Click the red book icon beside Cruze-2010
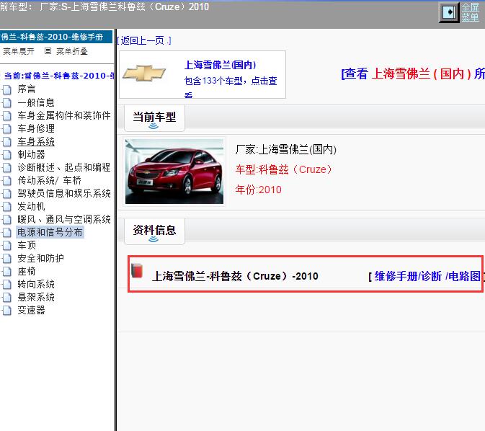Screen dimensions: 485x431 (137, 271)
